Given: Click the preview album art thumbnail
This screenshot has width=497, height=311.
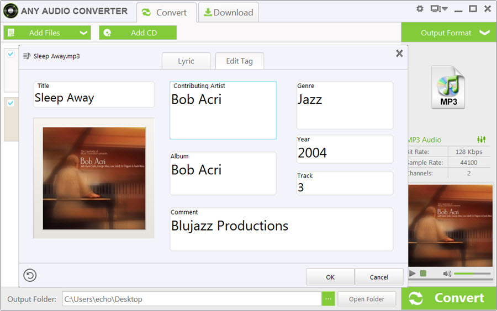Looking at the screenshot, I should click(x=451, y=226).
